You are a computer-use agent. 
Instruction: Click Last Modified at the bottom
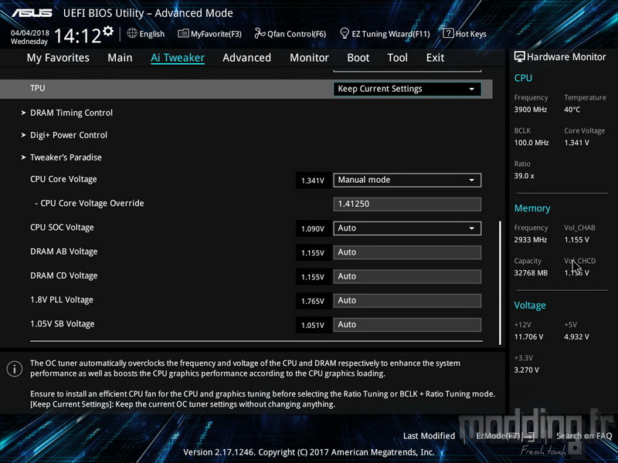point(429,436)
